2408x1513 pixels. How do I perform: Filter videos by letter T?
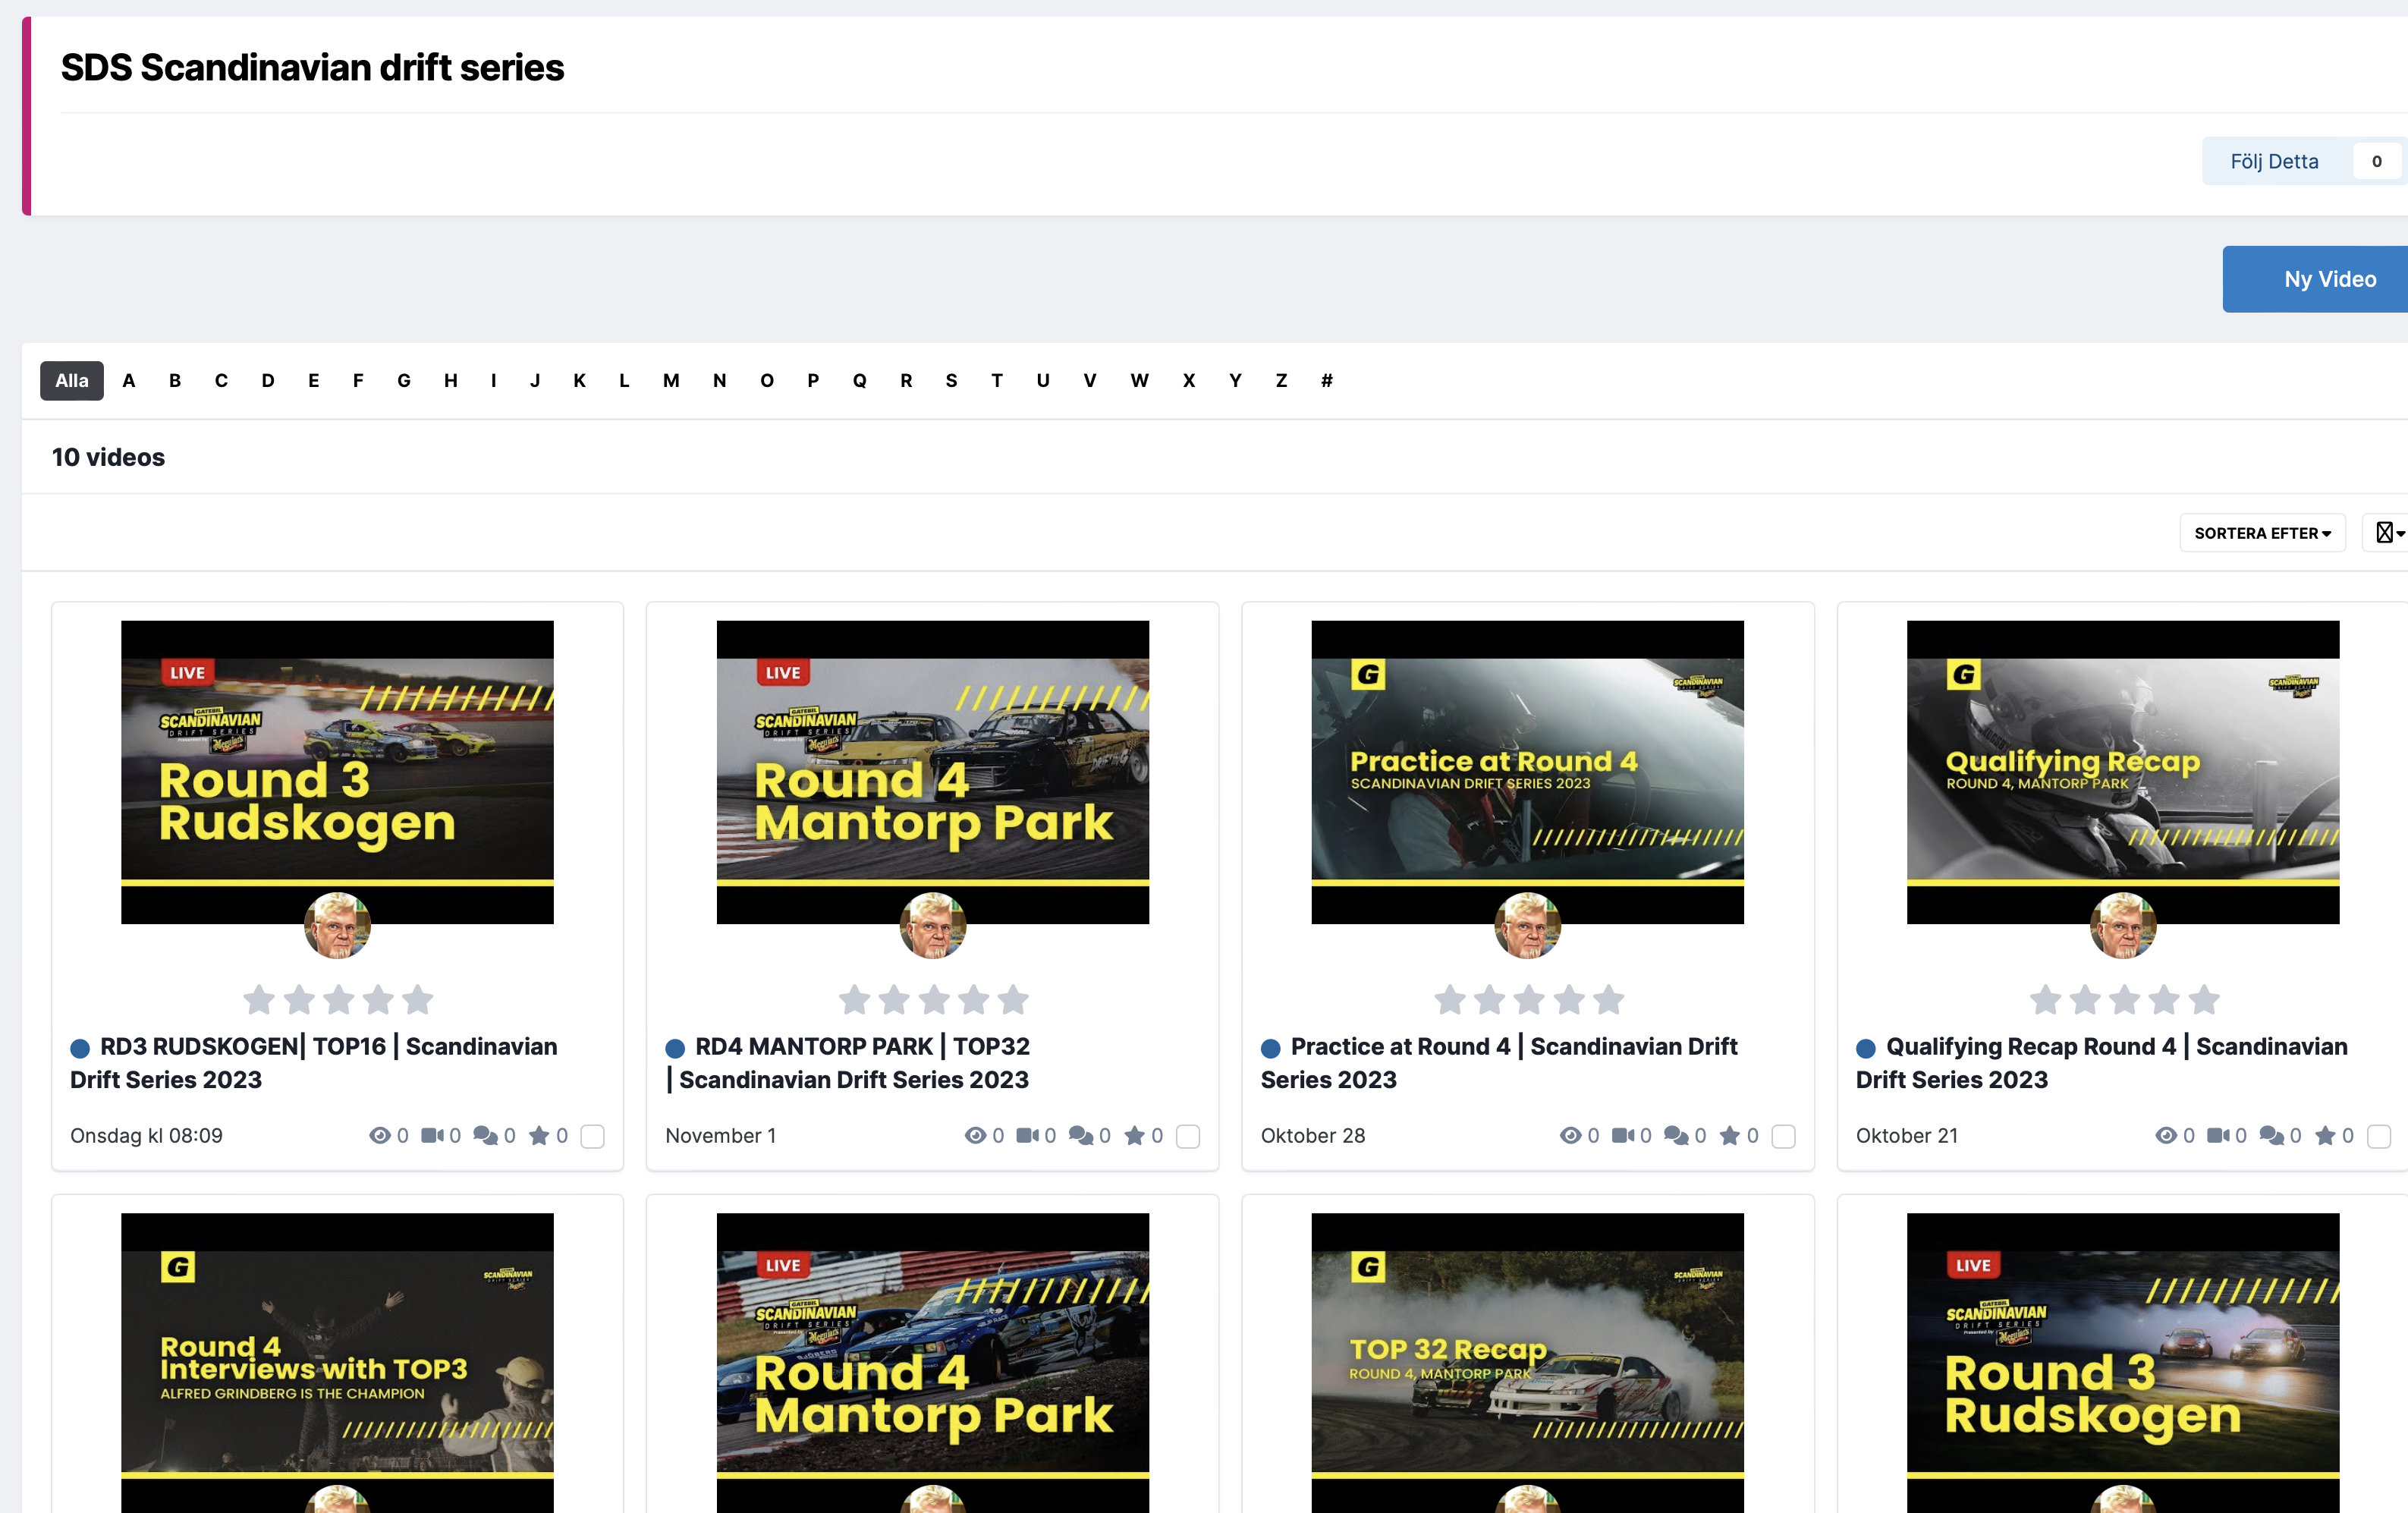coord(997,380)
